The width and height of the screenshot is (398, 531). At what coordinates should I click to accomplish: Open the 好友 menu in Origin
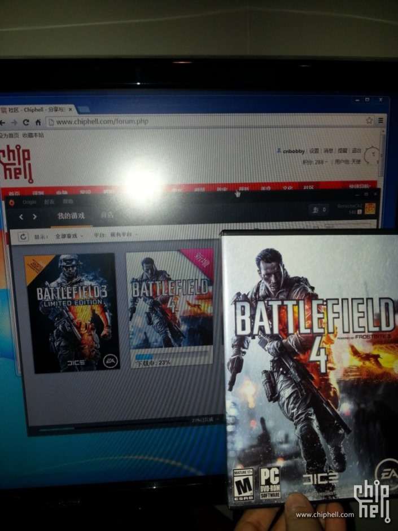(x=49, y=202)
